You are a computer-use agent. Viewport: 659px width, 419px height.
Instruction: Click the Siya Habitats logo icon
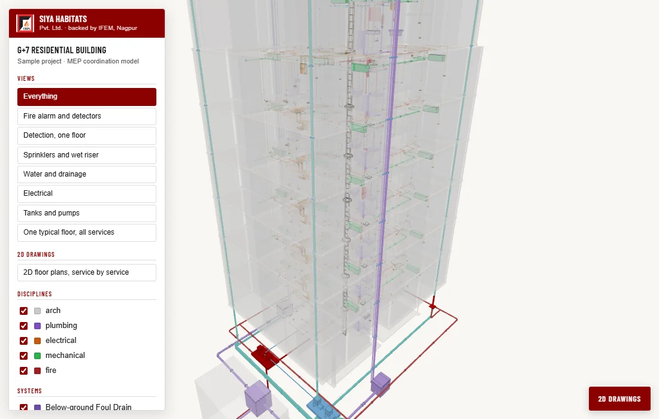[x=25, y=23]
